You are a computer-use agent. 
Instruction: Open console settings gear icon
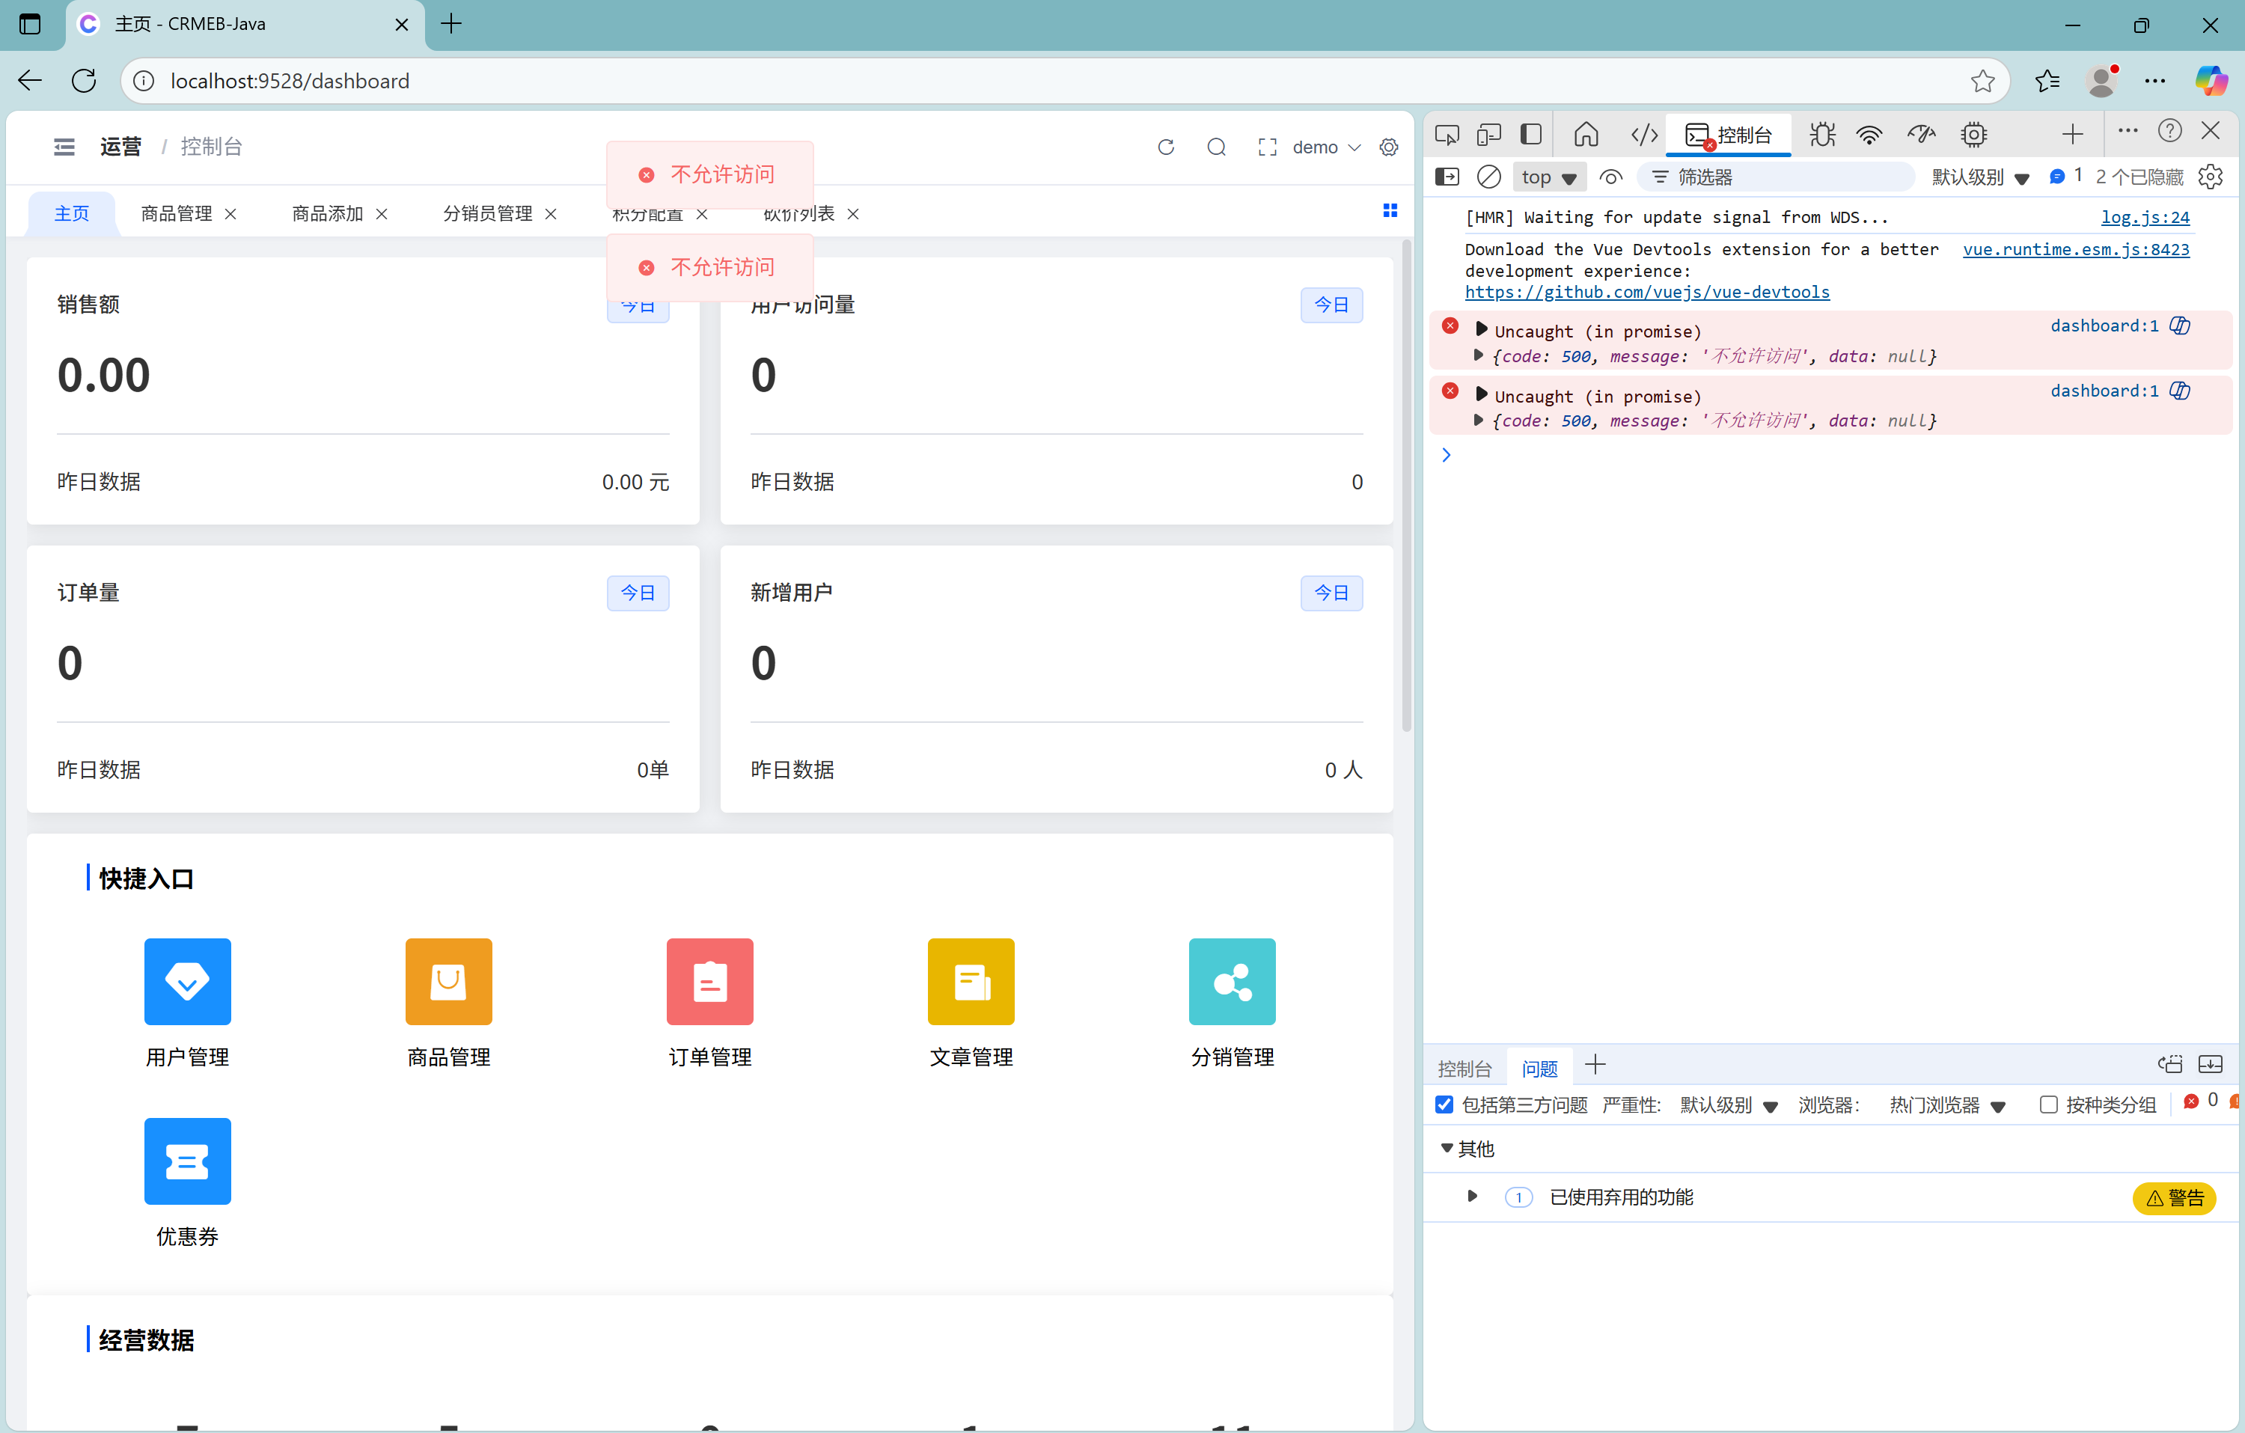(x=2211, y=176)
